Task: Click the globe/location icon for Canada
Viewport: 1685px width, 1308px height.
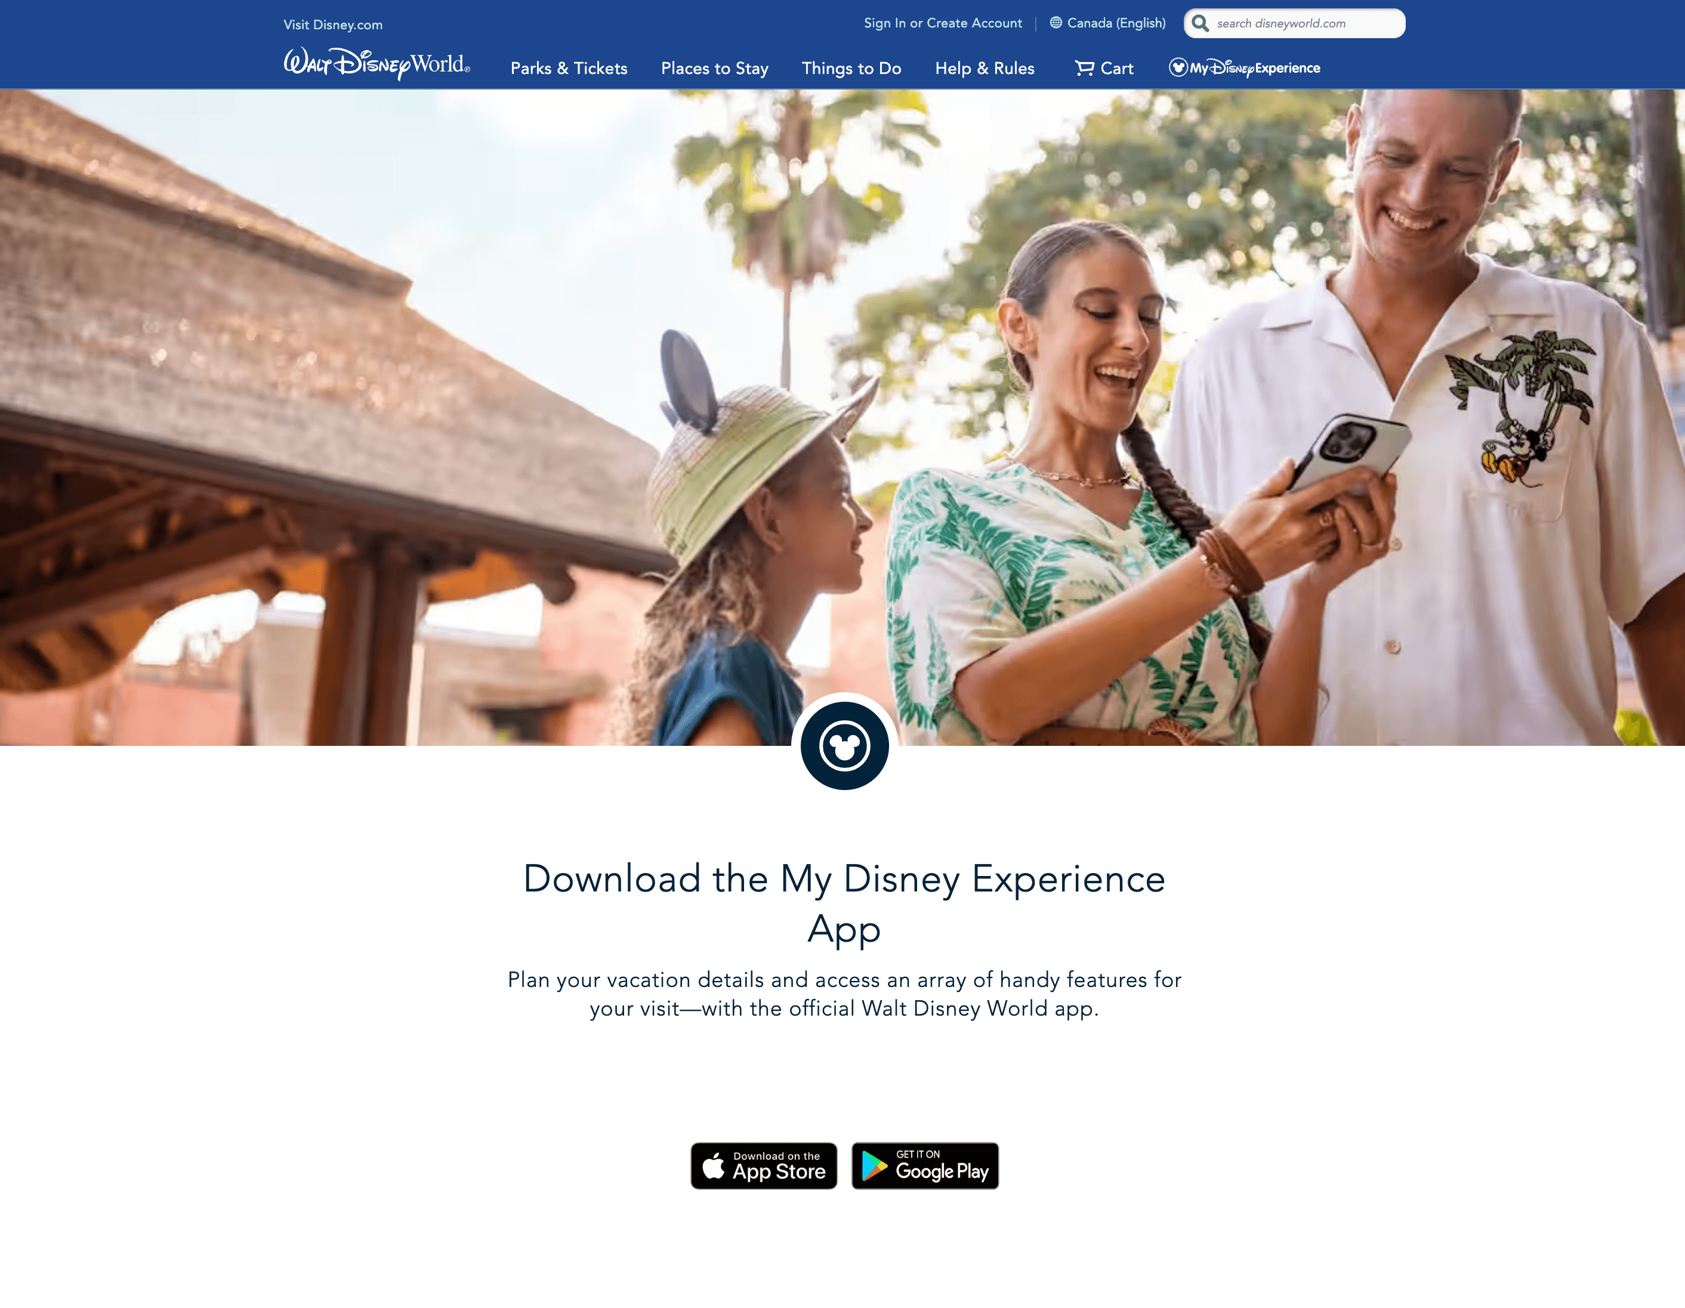Action: point(1056,23)
